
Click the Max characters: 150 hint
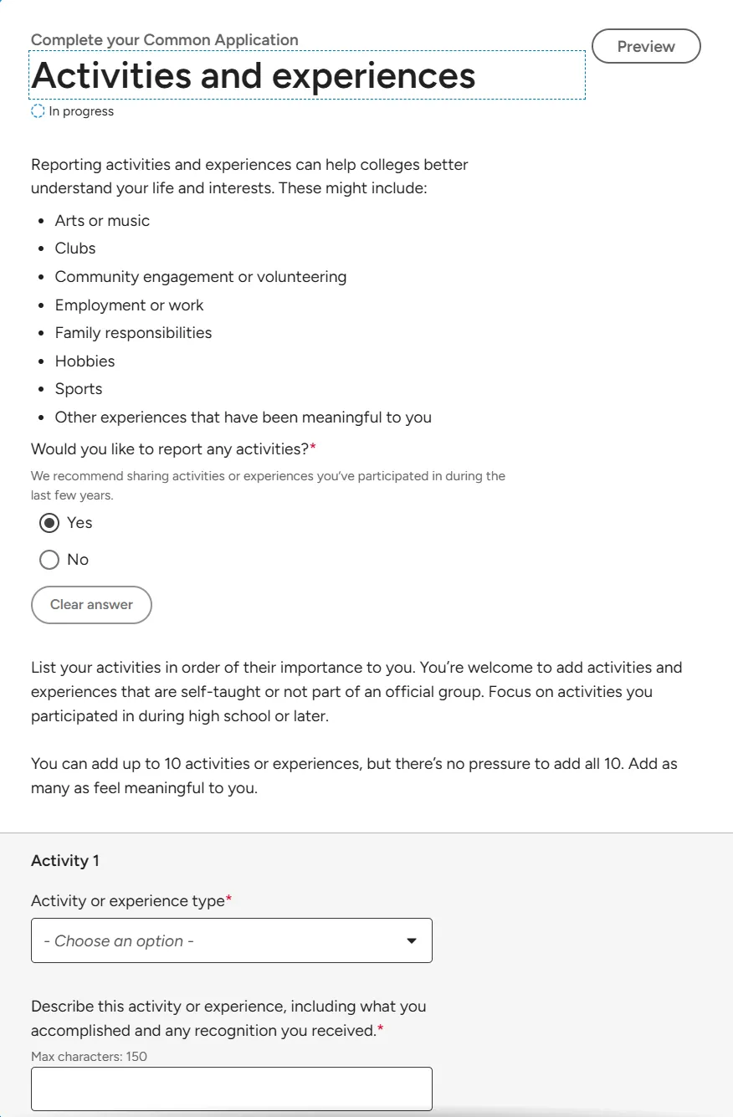pos(89,1057)
